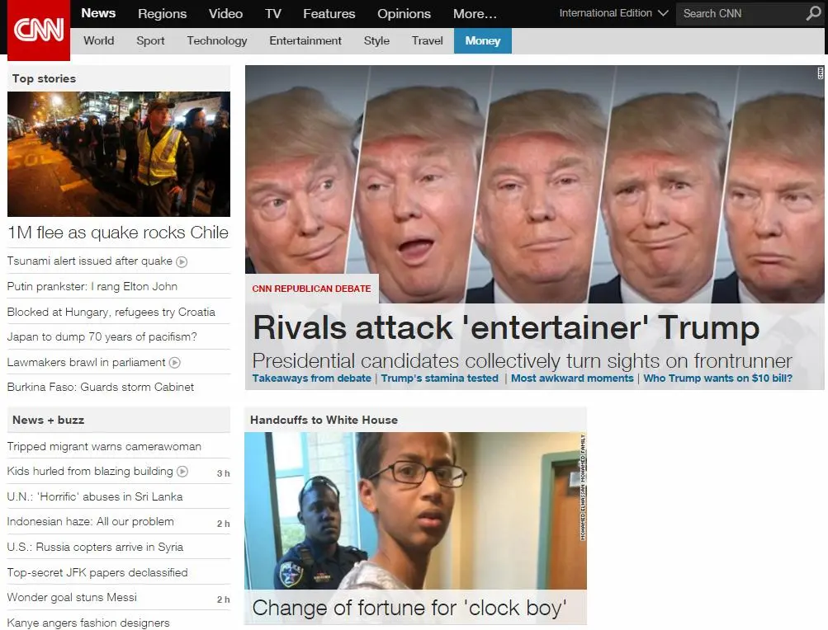The height and width of the screenshot is (630, 828).
Task: Expand the 'More...' navigation menu
Action: point(473,13)
